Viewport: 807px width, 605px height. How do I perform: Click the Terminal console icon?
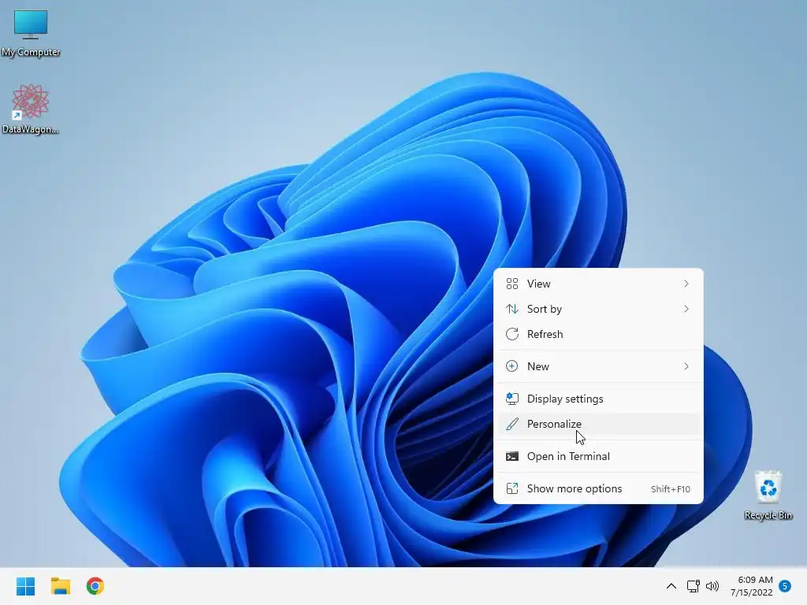[512, 456]
